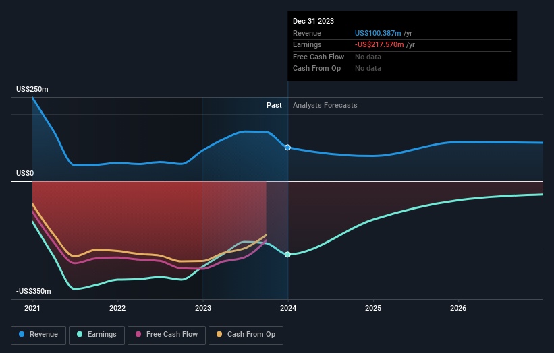Click the Past section label
Image resolution: width=554 pixels, height=353 pixels.
(x=274, y=105)
